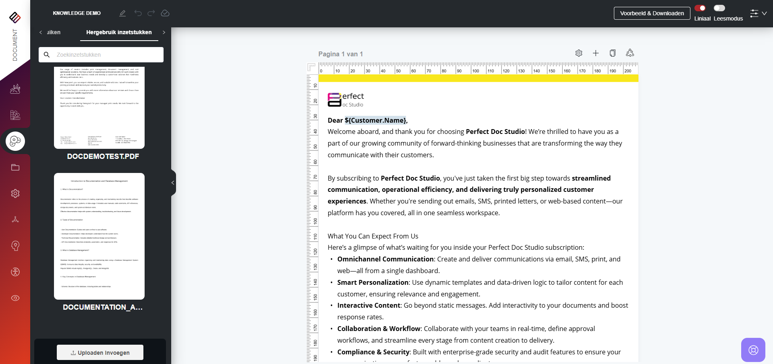Undo the last edit
The width and height of the screenshot is (773, 364).
pos(138,13)
